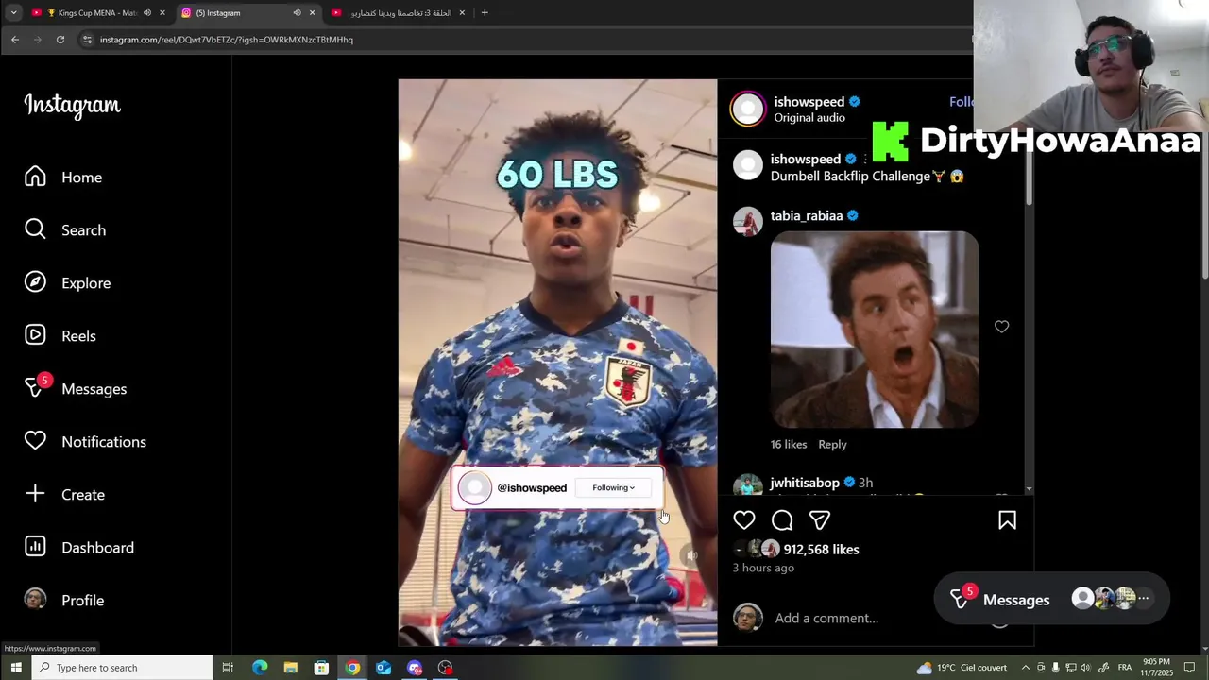This screenshot has height=680, width=1209.
Task: Show hidden system tray icons
Action: point(1026,668)
